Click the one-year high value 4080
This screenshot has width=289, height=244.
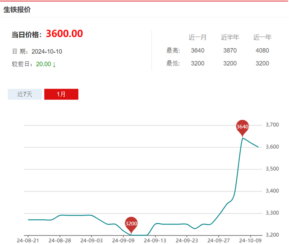tap(262, 51)
